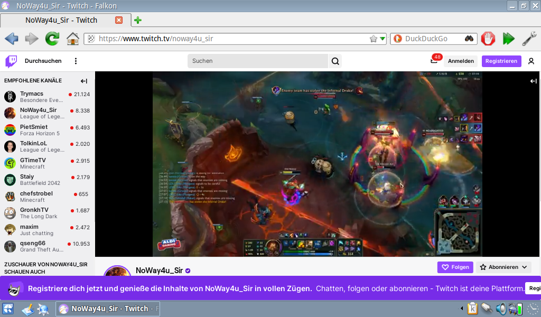Click the Zuschauer von NoWay4u_Sir heading
Screen dimensions: 541x317
[46, 268]
